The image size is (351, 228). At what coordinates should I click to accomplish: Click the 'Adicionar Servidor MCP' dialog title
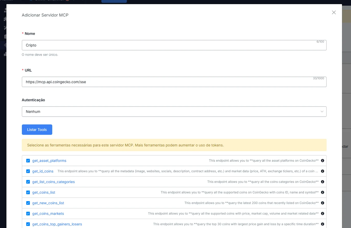pyautogui.click(x=45, y=15)
